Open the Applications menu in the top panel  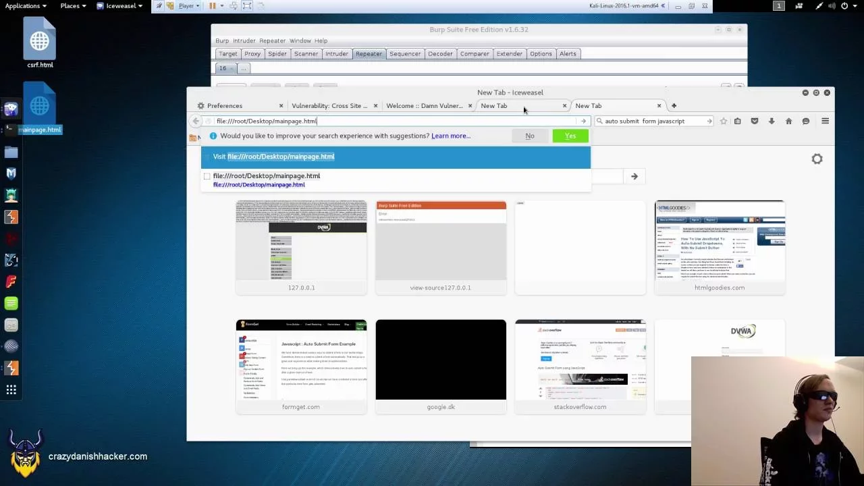(26, 6)
